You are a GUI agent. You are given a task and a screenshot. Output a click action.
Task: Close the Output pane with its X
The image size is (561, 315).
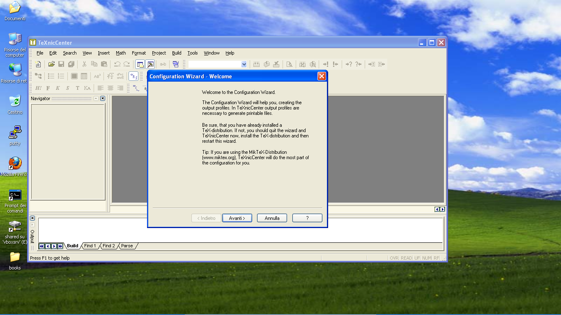pos(32,218)
